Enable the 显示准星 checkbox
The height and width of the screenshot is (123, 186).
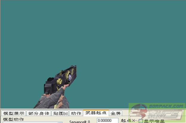(x=141, y=121)
